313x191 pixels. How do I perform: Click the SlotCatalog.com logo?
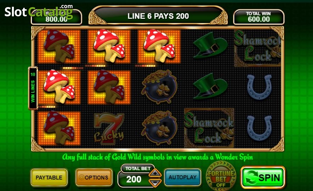tap(39, 11)
